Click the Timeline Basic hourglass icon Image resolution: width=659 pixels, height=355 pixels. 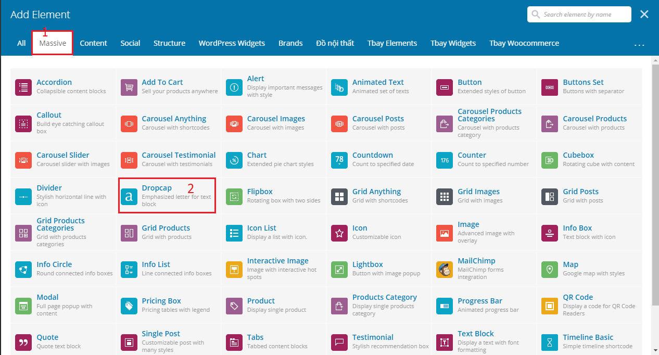(x=550, y=342)
